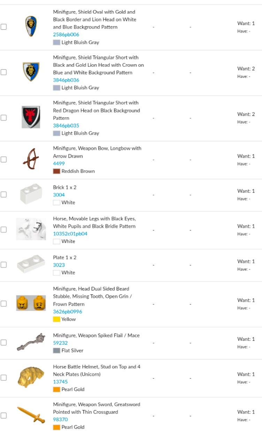
Task: Open the spiked flail mace image
Action: tap(31, 342)
